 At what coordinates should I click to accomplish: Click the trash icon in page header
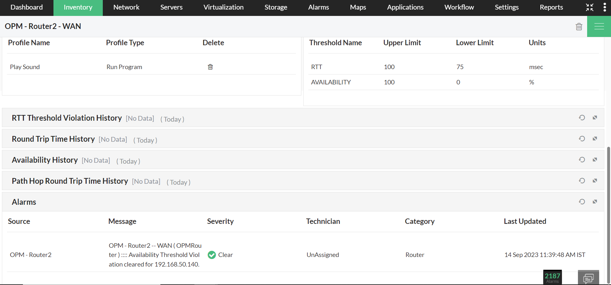pos(579,27)
